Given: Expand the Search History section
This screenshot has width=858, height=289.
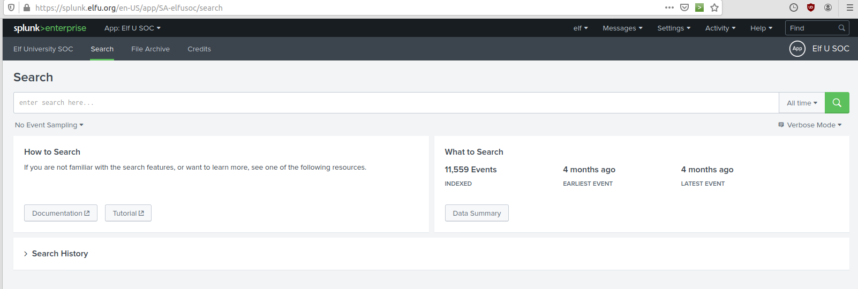Looking at the screenshot, I should coord(56,254).
